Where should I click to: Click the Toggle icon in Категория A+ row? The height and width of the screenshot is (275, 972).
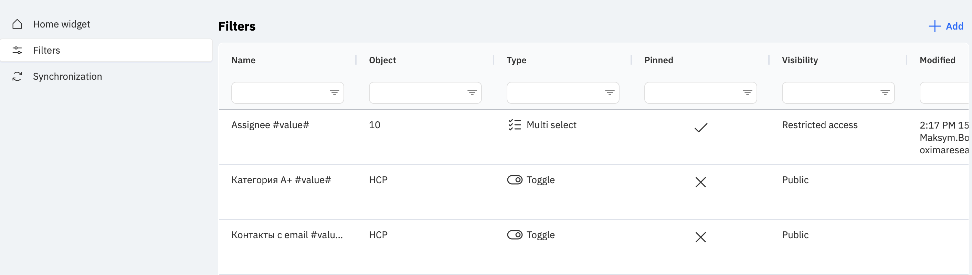tap(515, 180)
